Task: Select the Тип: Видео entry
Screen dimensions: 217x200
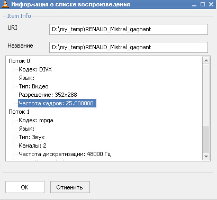Action: [33, 86]
